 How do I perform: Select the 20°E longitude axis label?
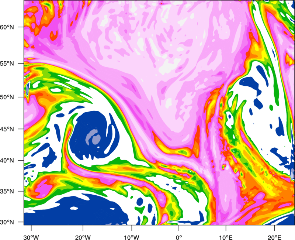(274, 237)
